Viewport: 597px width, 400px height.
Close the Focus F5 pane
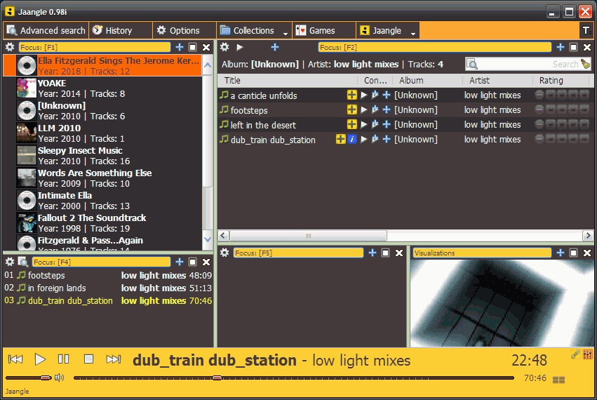[399, 253]
